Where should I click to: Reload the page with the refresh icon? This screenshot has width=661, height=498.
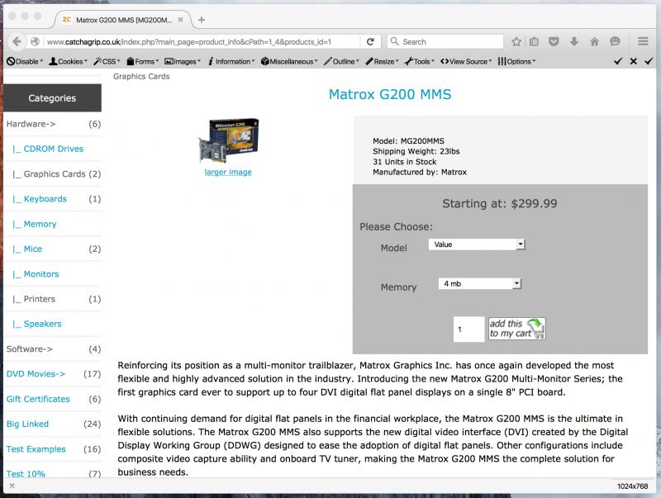click(370, 41)
